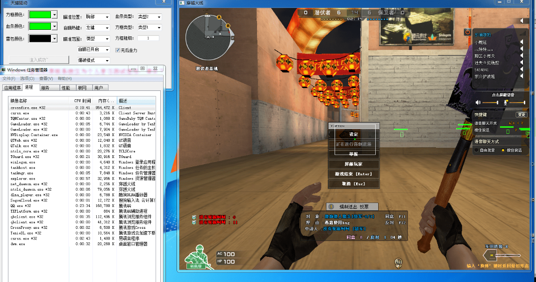This screenshot has height=282, width=536.
Task: Open the 自瞄热键 dropdown showing 左键
Action: point(97,28)
